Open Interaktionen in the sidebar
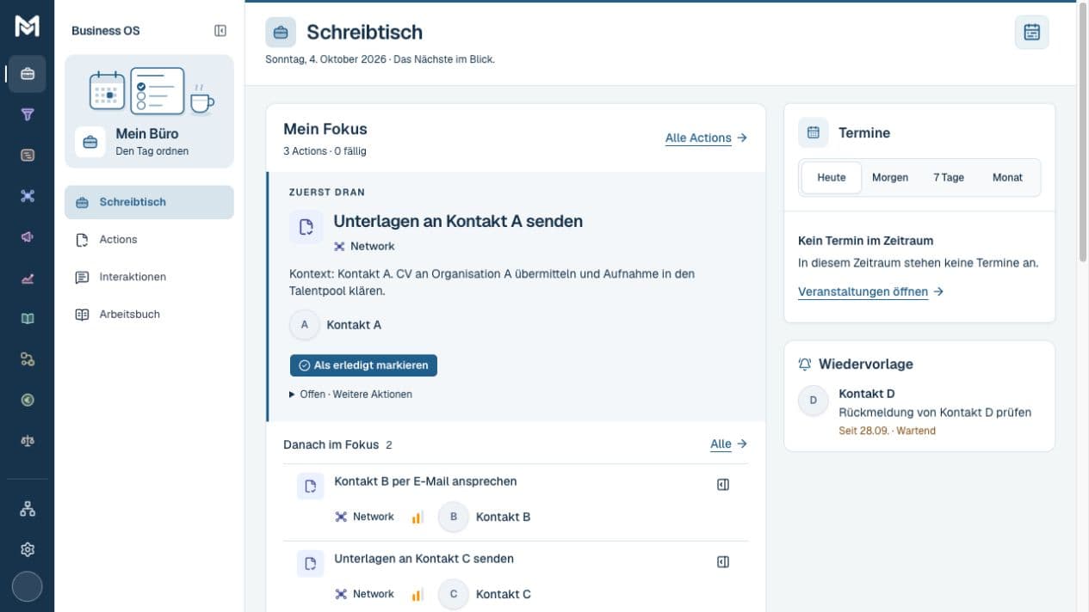Screen dimensions: 1089x612 [149, 277]
